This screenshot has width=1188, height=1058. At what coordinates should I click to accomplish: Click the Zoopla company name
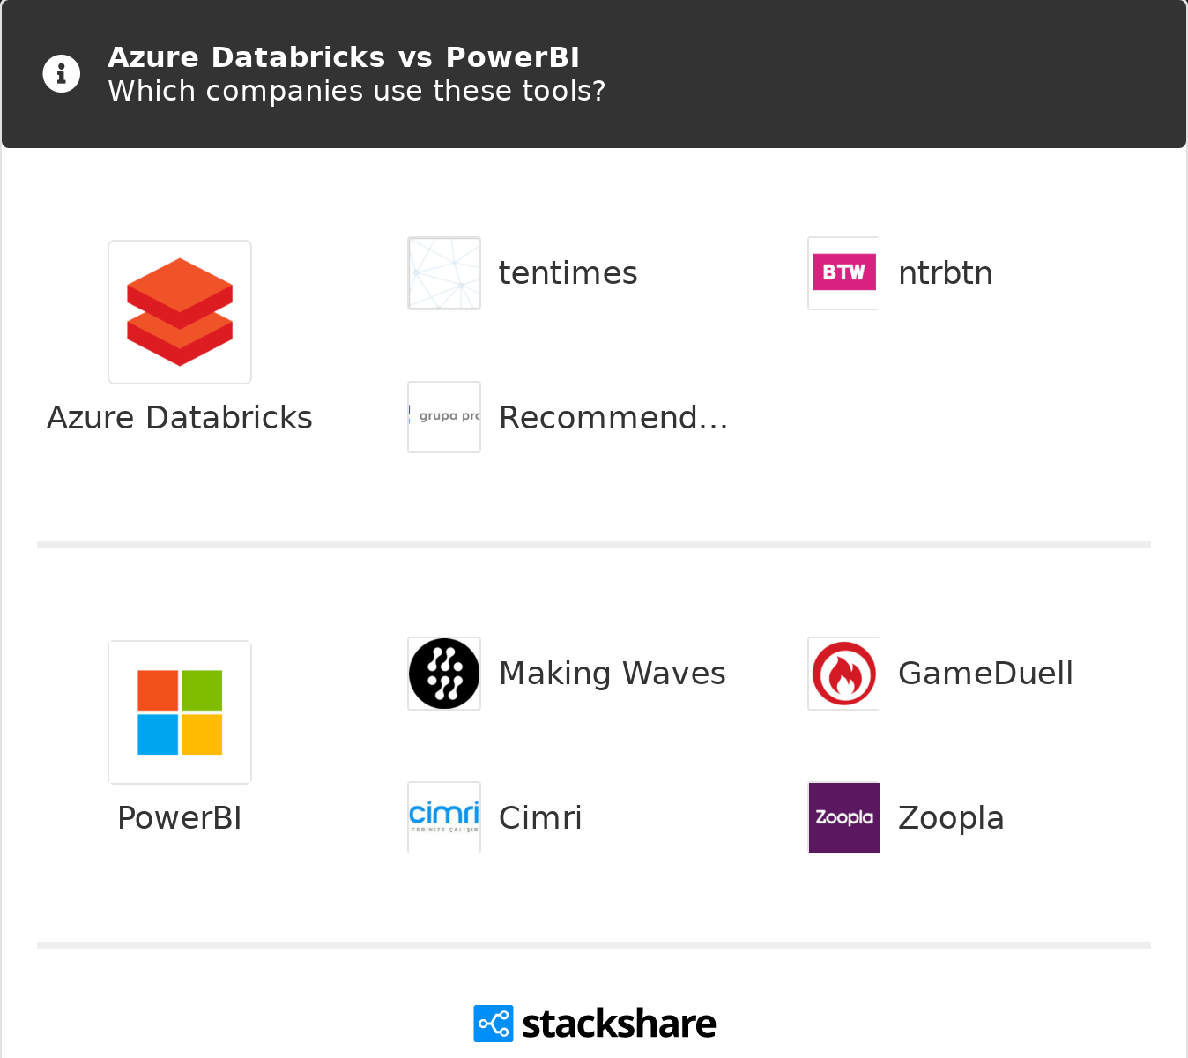951,818
